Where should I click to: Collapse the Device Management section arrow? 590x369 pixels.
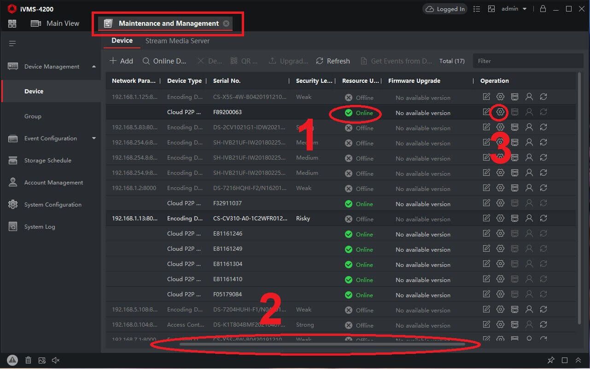[x=94, y=67]
